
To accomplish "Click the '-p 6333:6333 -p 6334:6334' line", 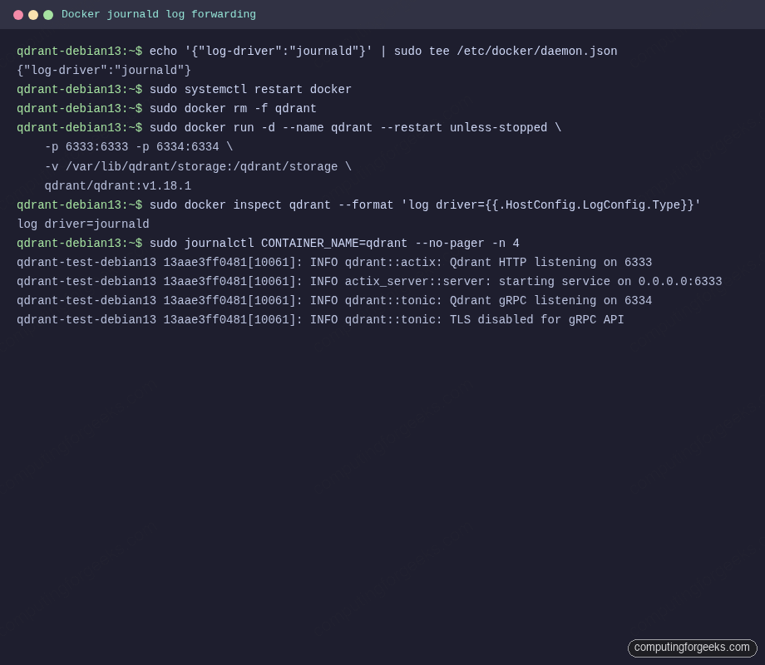I will pos(139,147).
